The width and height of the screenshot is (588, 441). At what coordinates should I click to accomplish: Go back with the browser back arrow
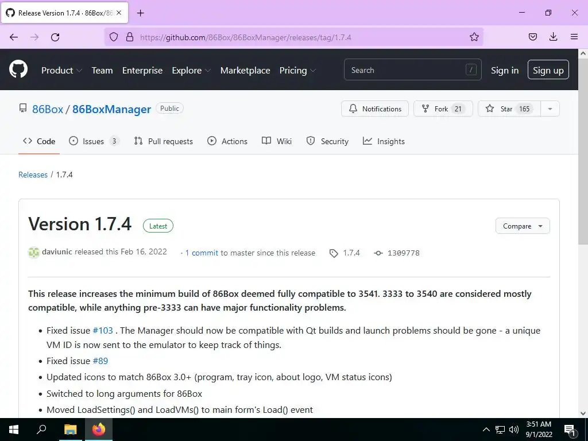click(x=14, y=37)
